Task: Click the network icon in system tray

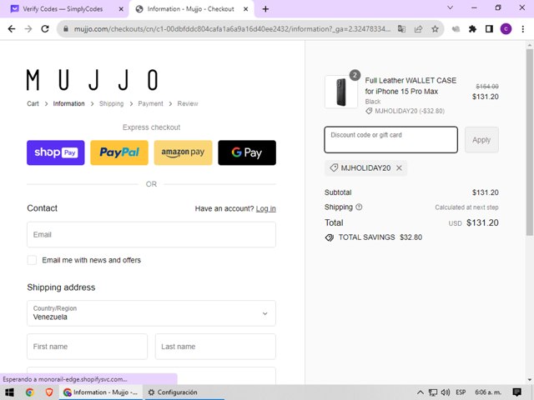Action: pos(432,392)
